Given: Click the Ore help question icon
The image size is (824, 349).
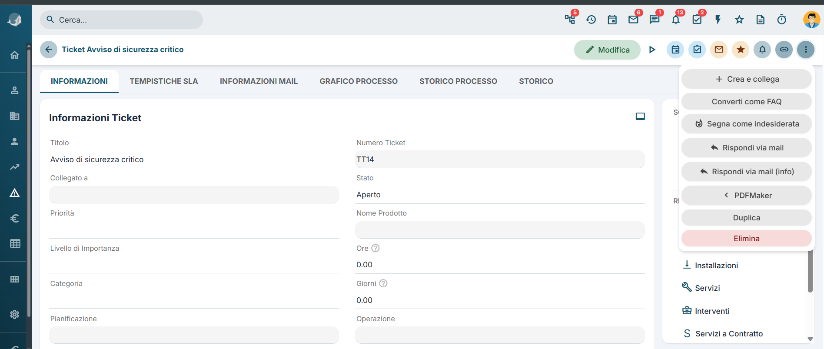Looking at the screenshot, I should (x=375, y=248).
